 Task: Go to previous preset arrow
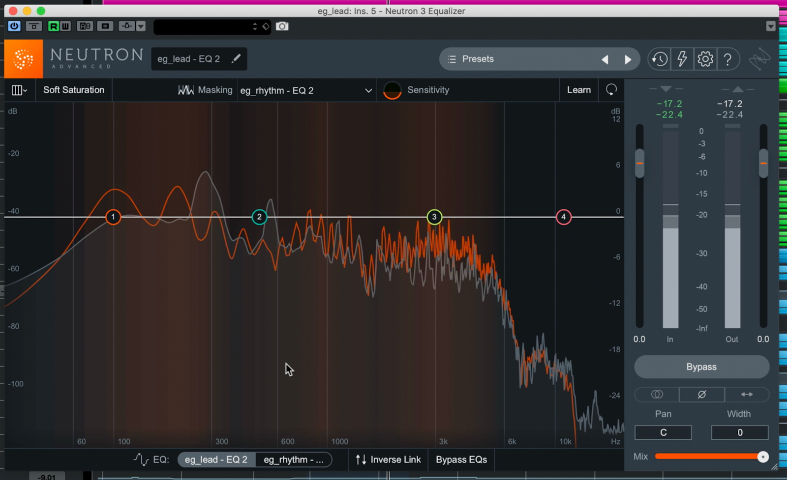pyautogui.click(x=605, y=59)
